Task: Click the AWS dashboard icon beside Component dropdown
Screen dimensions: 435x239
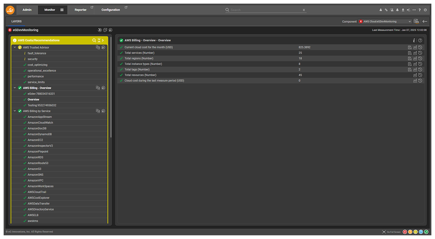Action: [x=416, y=21]
